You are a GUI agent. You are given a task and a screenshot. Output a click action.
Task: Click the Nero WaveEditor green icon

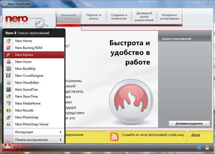click(x=9, y=82)
